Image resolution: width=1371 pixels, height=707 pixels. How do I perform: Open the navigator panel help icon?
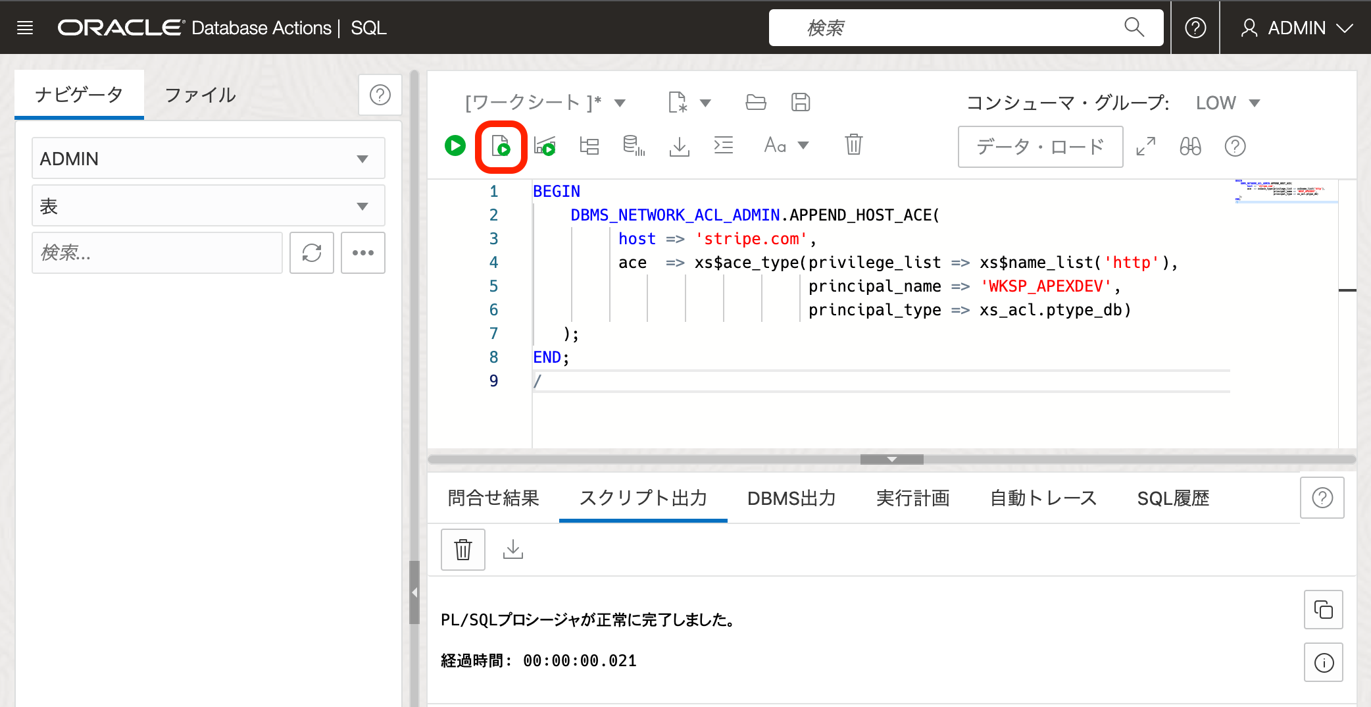coord(380,95)
